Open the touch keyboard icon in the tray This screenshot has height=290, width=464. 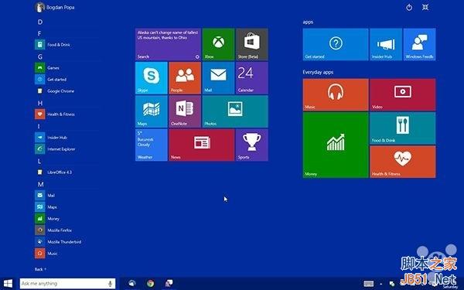[369, 284]
